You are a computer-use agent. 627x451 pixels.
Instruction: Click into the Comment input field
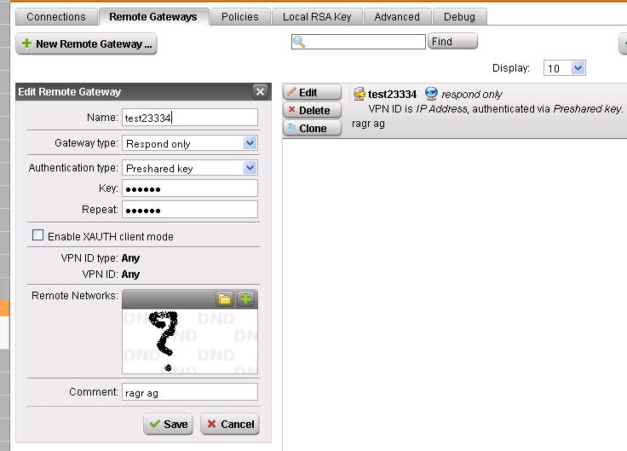pos(189,391)
